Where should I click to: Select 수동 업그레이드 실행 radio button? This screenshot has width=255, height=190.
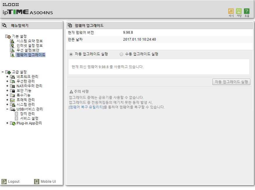[x=121, y=54]
